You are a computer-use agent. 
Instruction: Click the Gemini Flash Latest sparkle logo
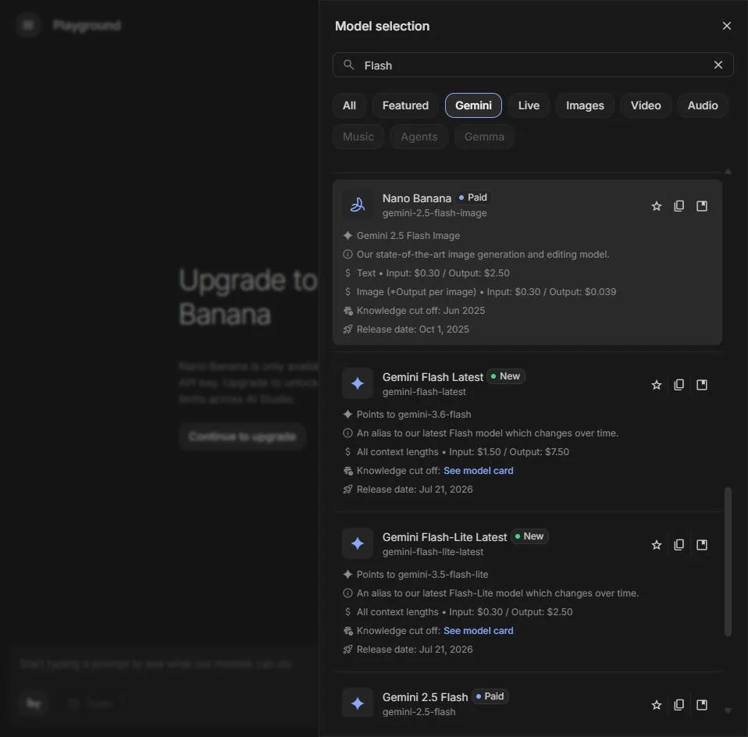pyautogui.click(x=358, y=383)
